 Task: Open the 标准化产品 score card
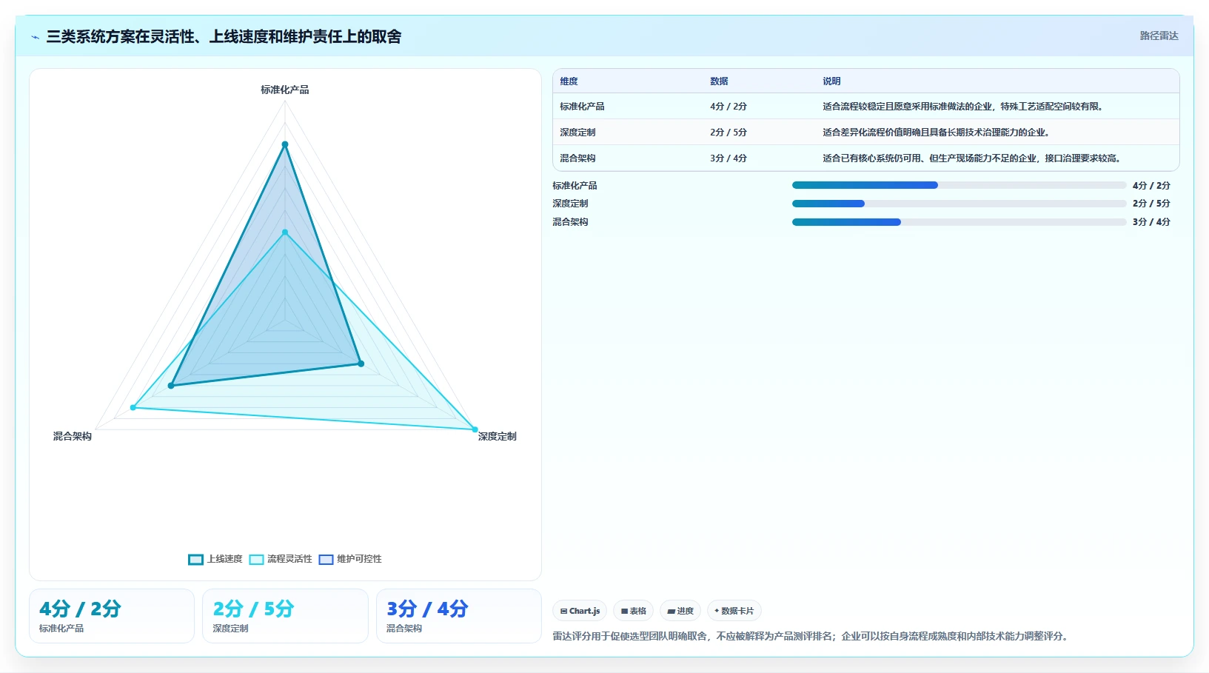pos(112,616)
